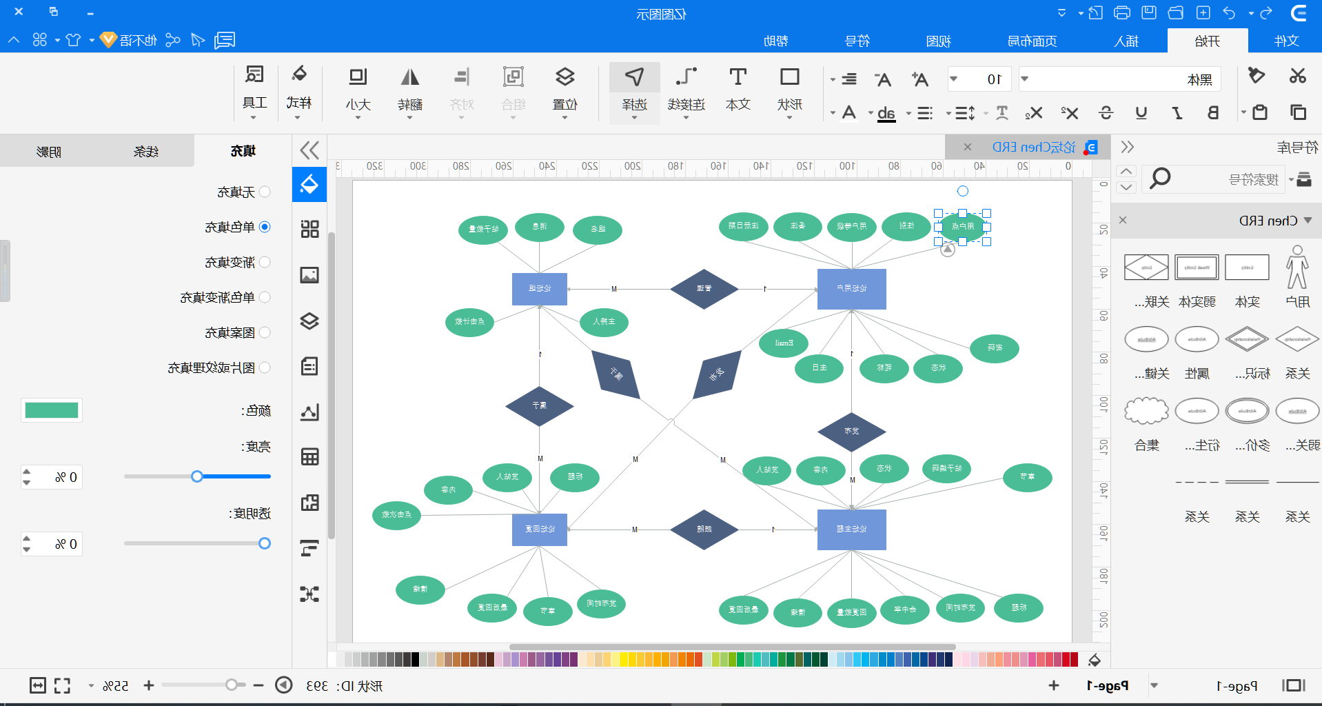The height and width of the screenshot is (706, 1322).
Task: Click the Cut scissors icon
Action: click(x=1297, y=76)
